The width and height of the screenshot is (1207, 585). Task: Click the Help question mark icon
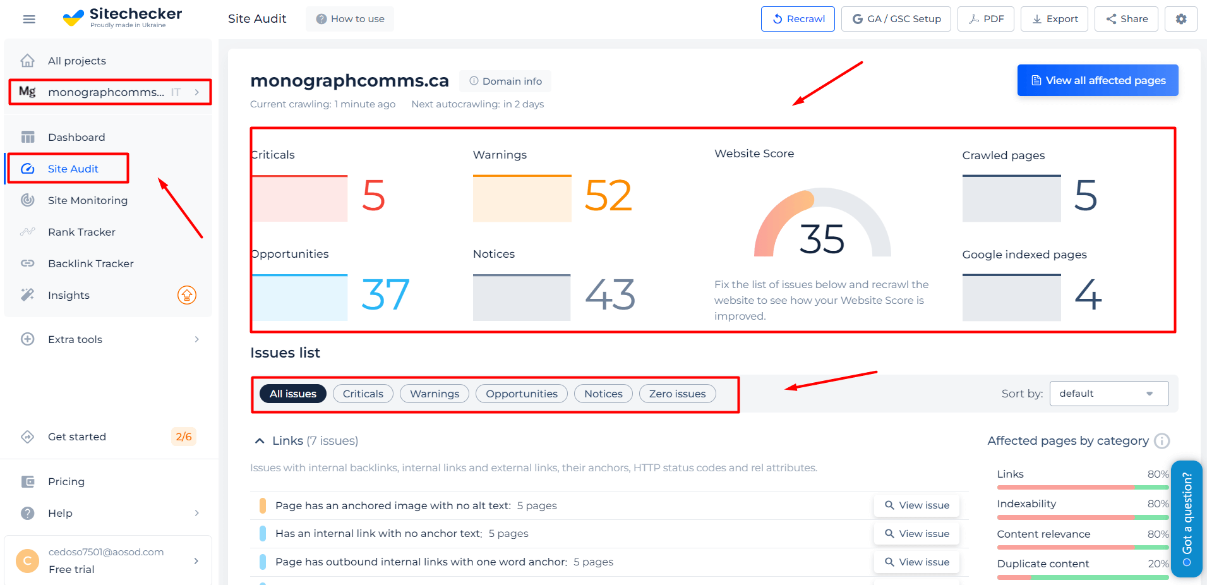(28, 513)
